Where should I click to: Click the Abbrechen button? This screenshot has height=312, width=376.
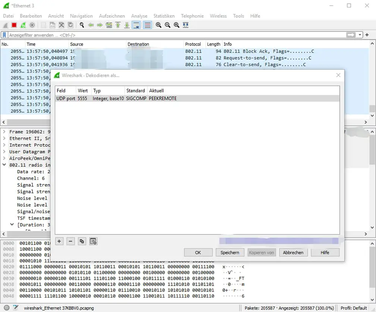click(293, 252)
